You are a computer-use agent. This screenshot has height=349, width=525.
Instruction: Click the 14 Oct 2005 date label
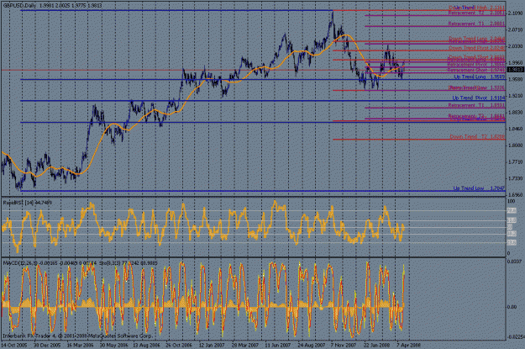(14, 345)
